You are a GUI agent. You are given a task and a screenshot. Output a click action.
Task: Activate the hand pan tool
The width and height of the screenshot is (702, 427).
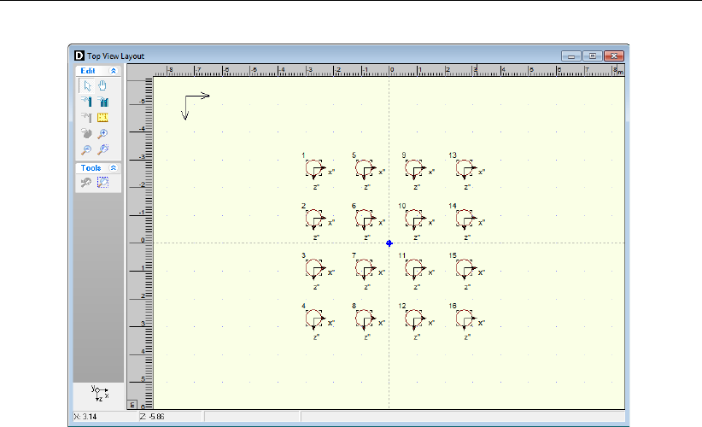tap(102, 85)
